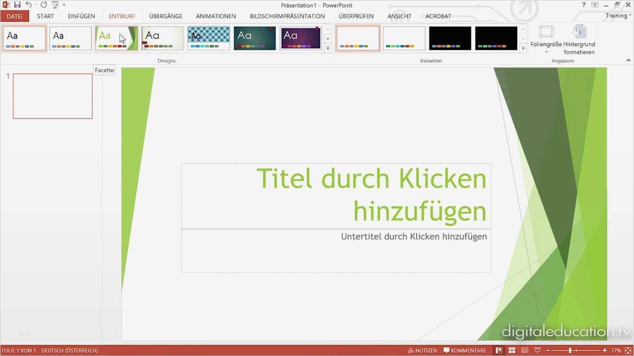Start presentation from beginning via quick access icon
The image size is (634, 356).
point(54,5)
